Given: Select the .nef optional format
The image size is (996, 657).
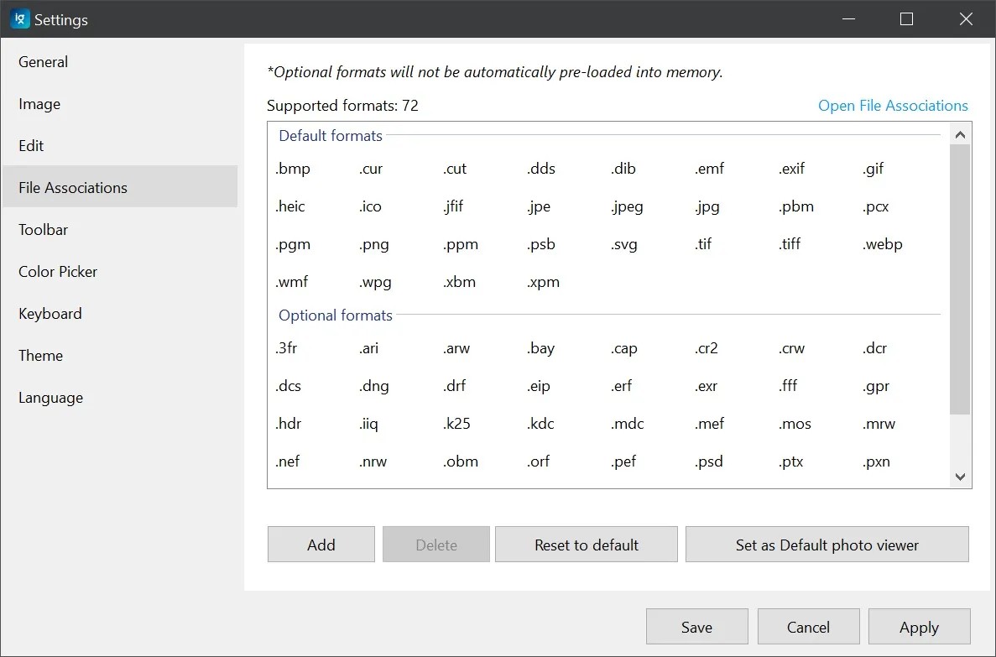Looking at the screenshot, I should point(288,461).
